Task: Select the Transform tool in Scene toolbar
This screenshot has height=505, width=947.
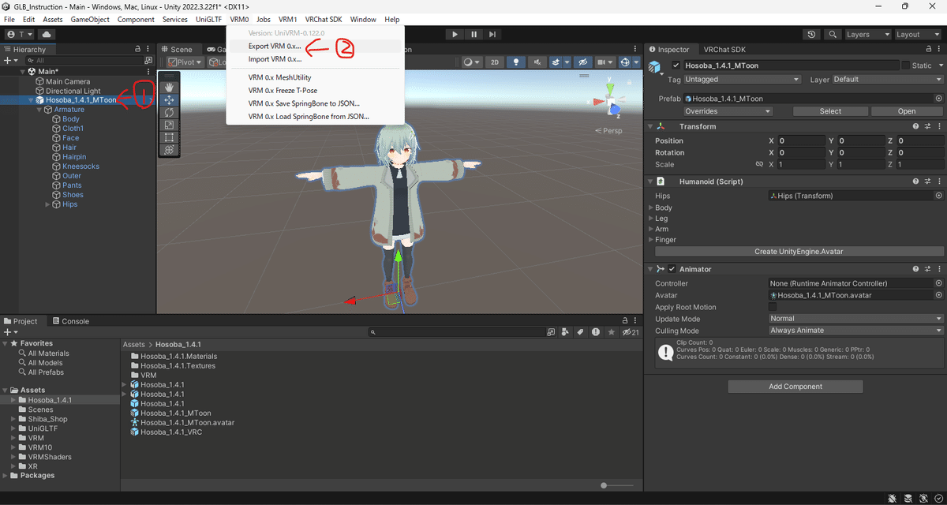Action: click(169, 150)
